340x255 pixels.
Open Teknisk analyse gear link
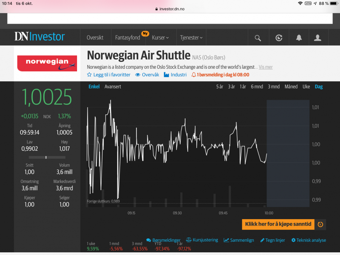(308, 240)
